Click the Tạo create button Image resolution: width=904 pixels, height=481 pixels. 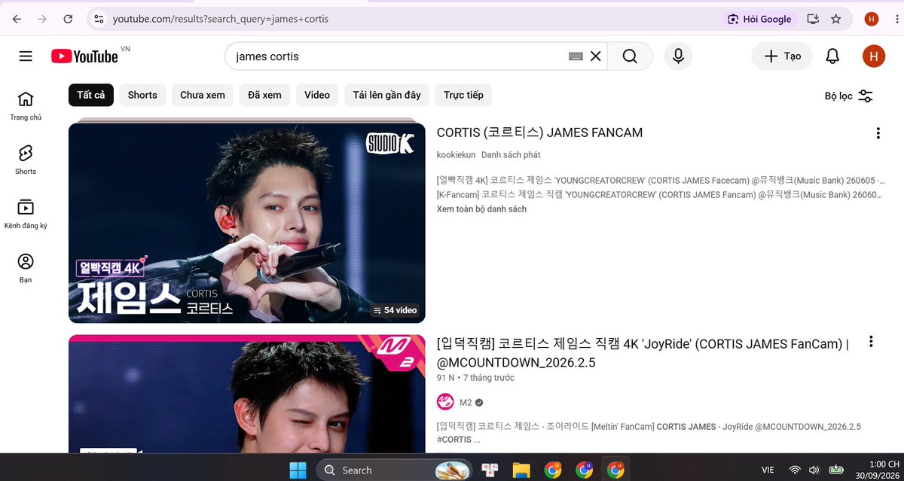(x=782, y=56)
